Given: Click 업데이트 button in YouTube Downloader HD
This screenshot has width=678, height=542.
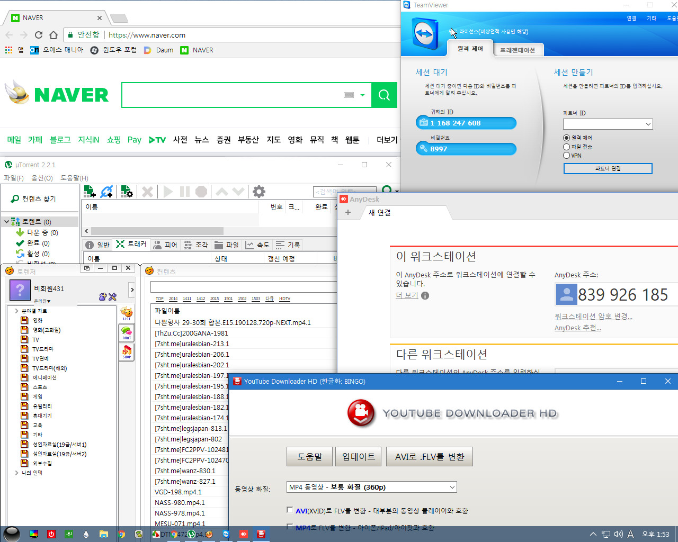Looking at the screenshot, I should (358, 457).
